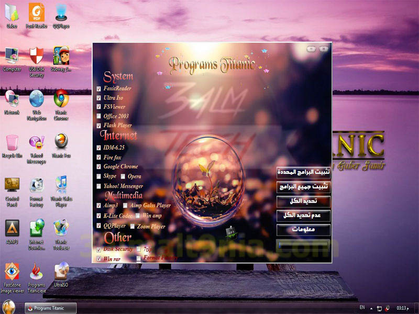
Task: Toggle the Flash Player checkbox
Action: click(x=98, y=126)
